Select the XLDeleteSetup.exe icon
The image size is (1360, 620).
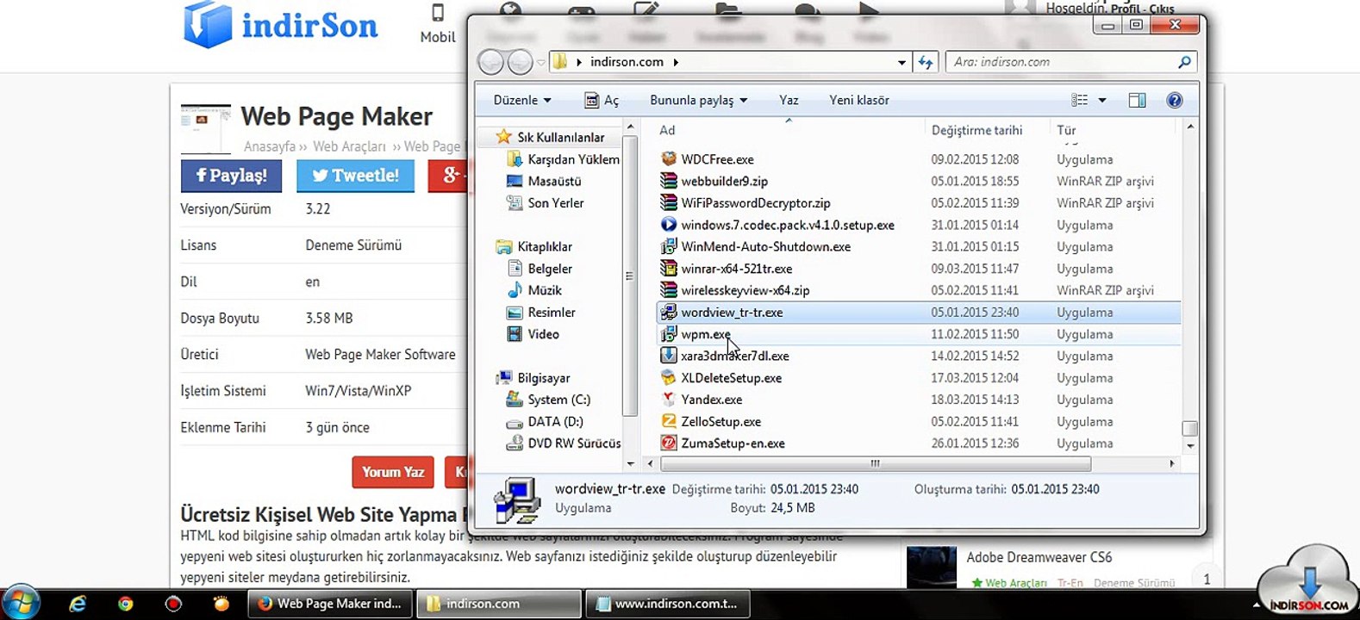pyautogui.click(x=668, y=378)
